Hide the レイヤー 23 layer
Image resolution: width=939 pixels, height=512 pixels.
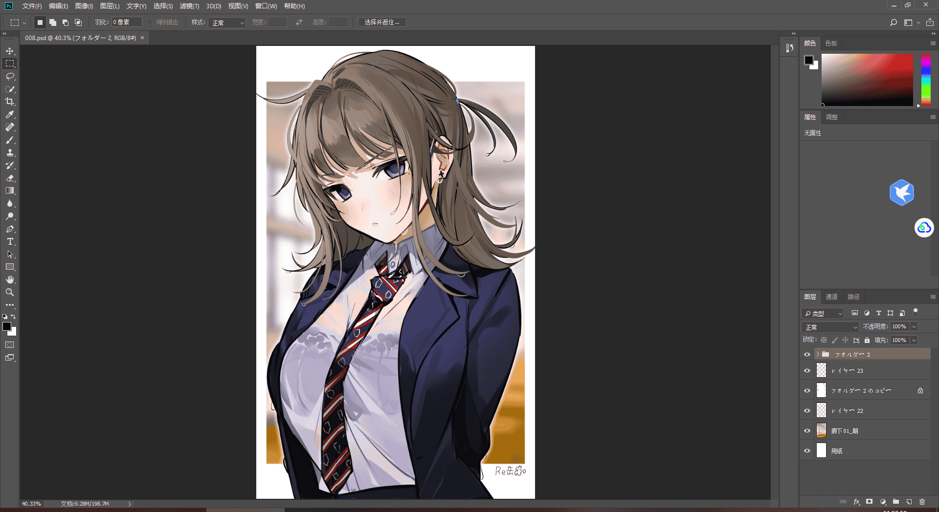tap(807, 371)
